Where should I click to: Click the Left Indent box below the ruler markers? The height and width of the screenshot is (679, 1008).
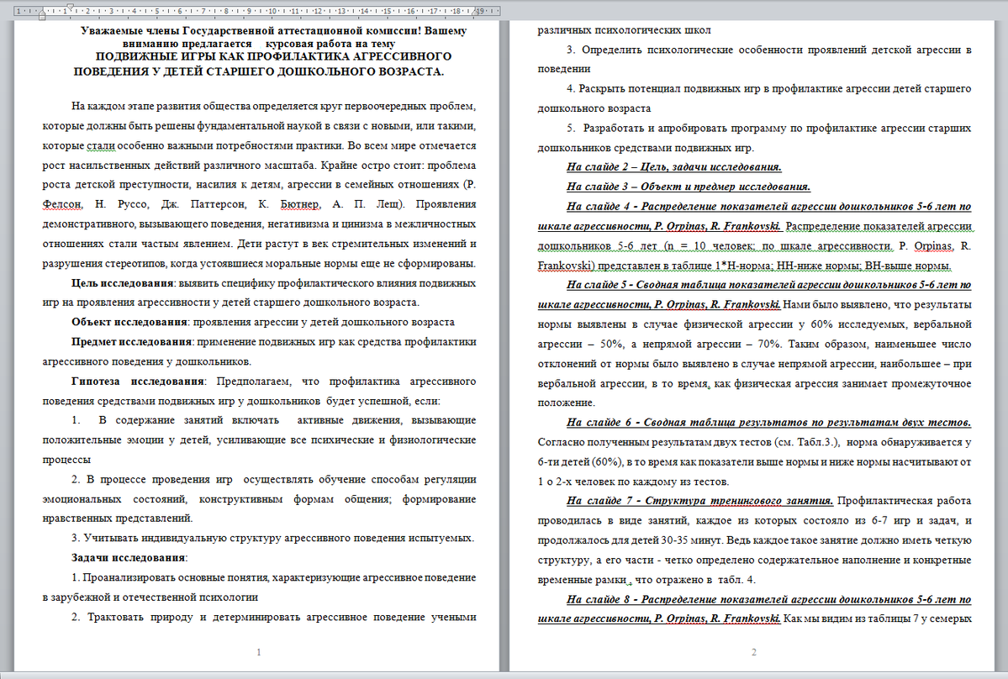42,18
